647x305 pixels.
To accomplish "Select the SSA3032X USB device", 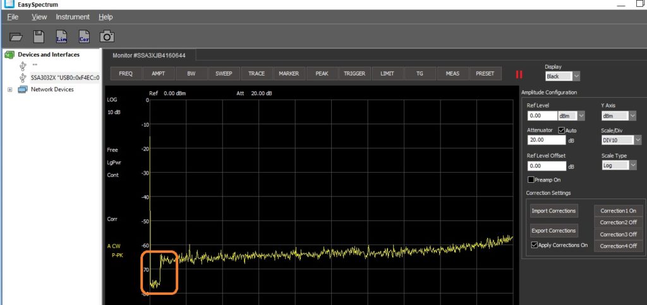I will tap(64, 78).
